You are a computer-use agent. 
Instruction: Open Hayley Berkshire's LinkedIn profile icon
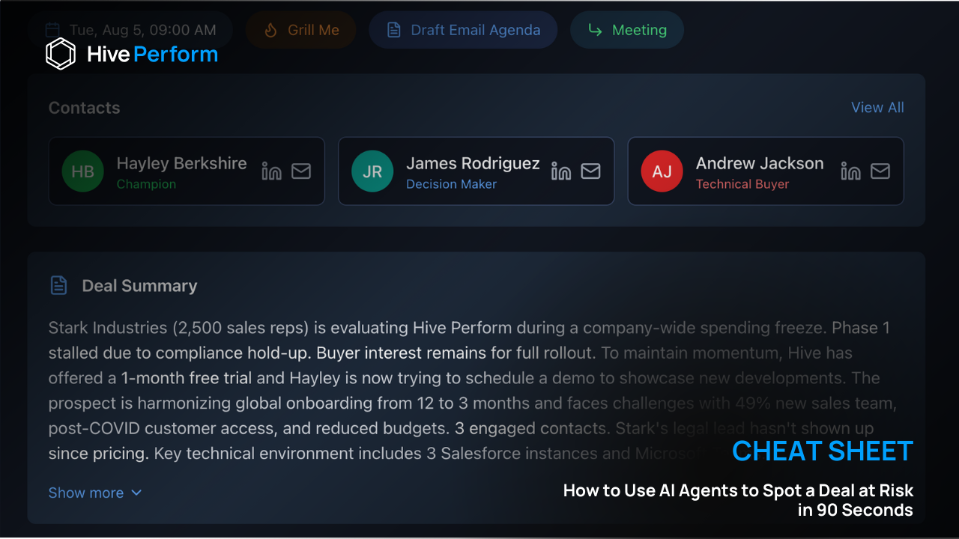271,171
